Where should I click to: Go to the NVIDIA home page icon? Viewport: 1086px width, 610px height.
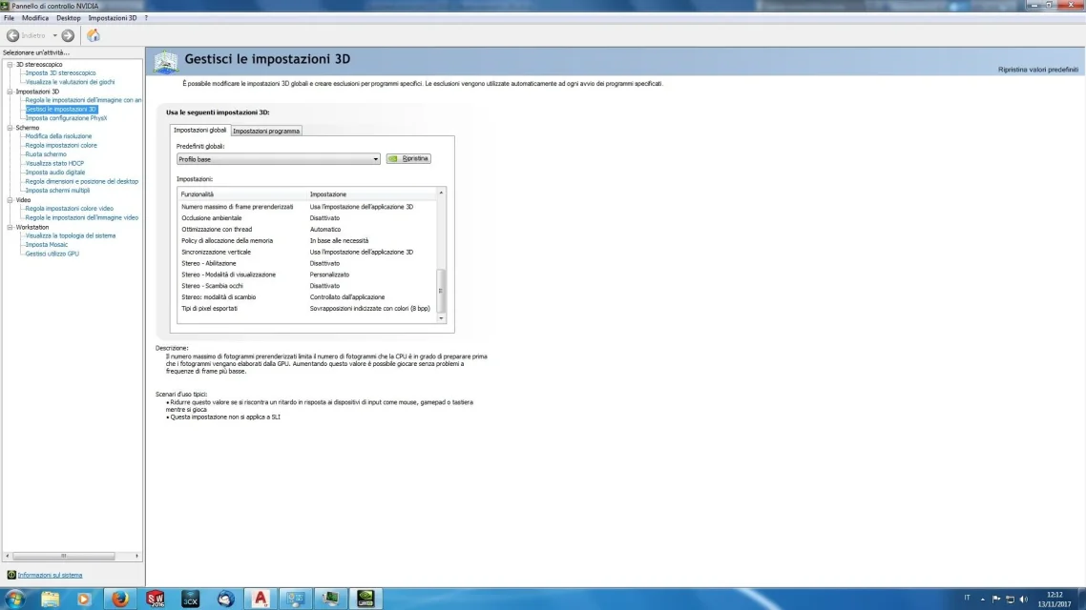click(93, 35)
